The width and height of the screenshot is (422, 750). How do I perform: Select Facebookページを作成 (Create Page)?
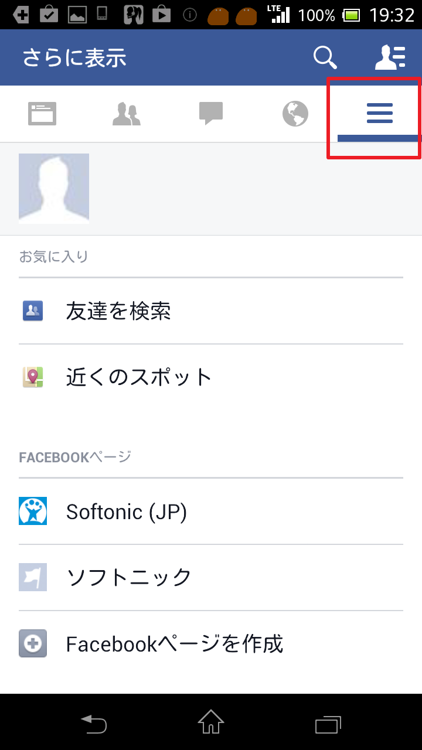point(175,644)
